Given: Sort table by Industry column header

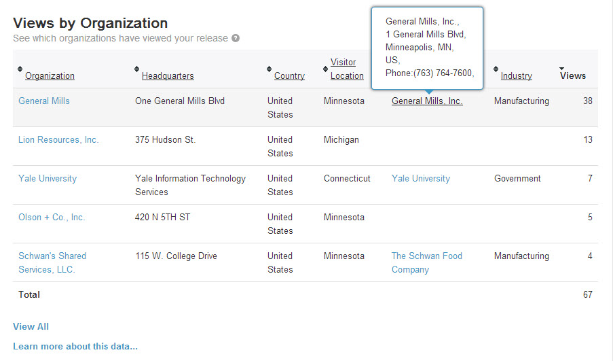Looking at the screenshot, I should pos(516,76).
